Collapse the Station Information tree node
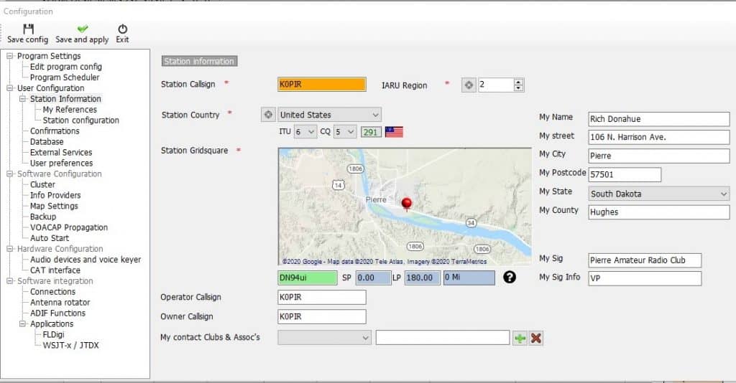The width and height of the screenshot is (736, 383). 23,99
